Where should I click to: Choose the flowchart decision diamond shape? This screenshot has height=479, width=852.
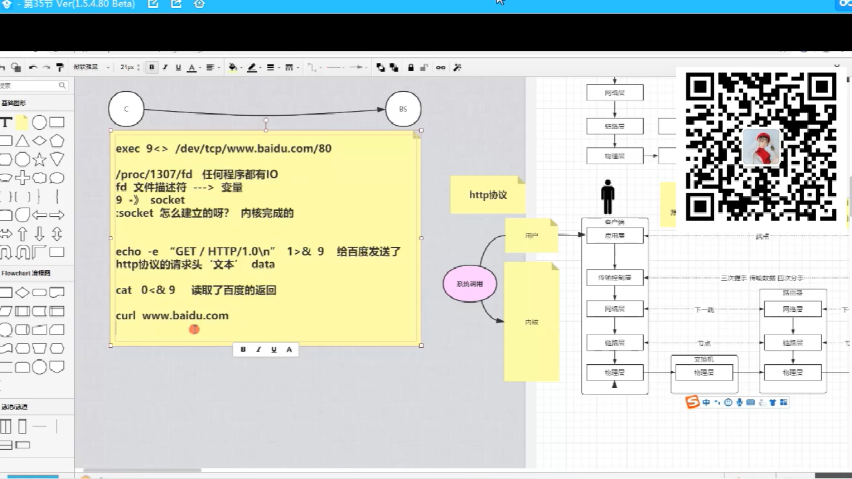(x=23, y=293)
